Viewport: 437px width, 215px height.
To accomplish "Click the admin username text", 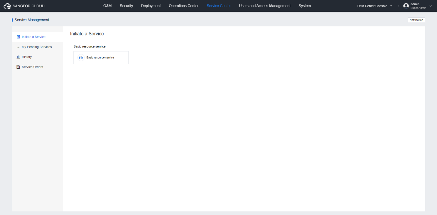I will pos(415,4).
